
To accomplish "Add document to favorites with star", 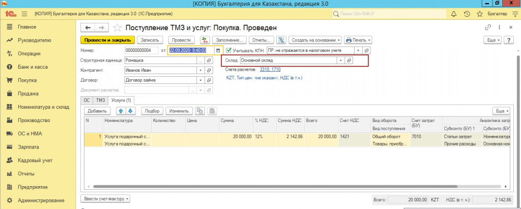I will [x=117, y=27].
